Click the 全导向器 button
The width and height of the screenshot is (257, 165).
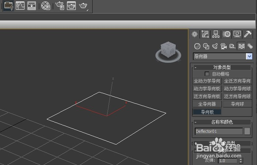click(x=207, y=104)
